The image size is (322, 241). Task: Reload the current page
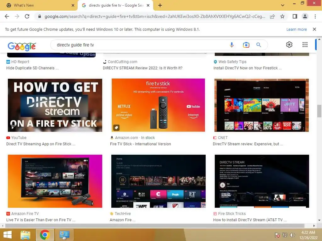coord(27,16)
